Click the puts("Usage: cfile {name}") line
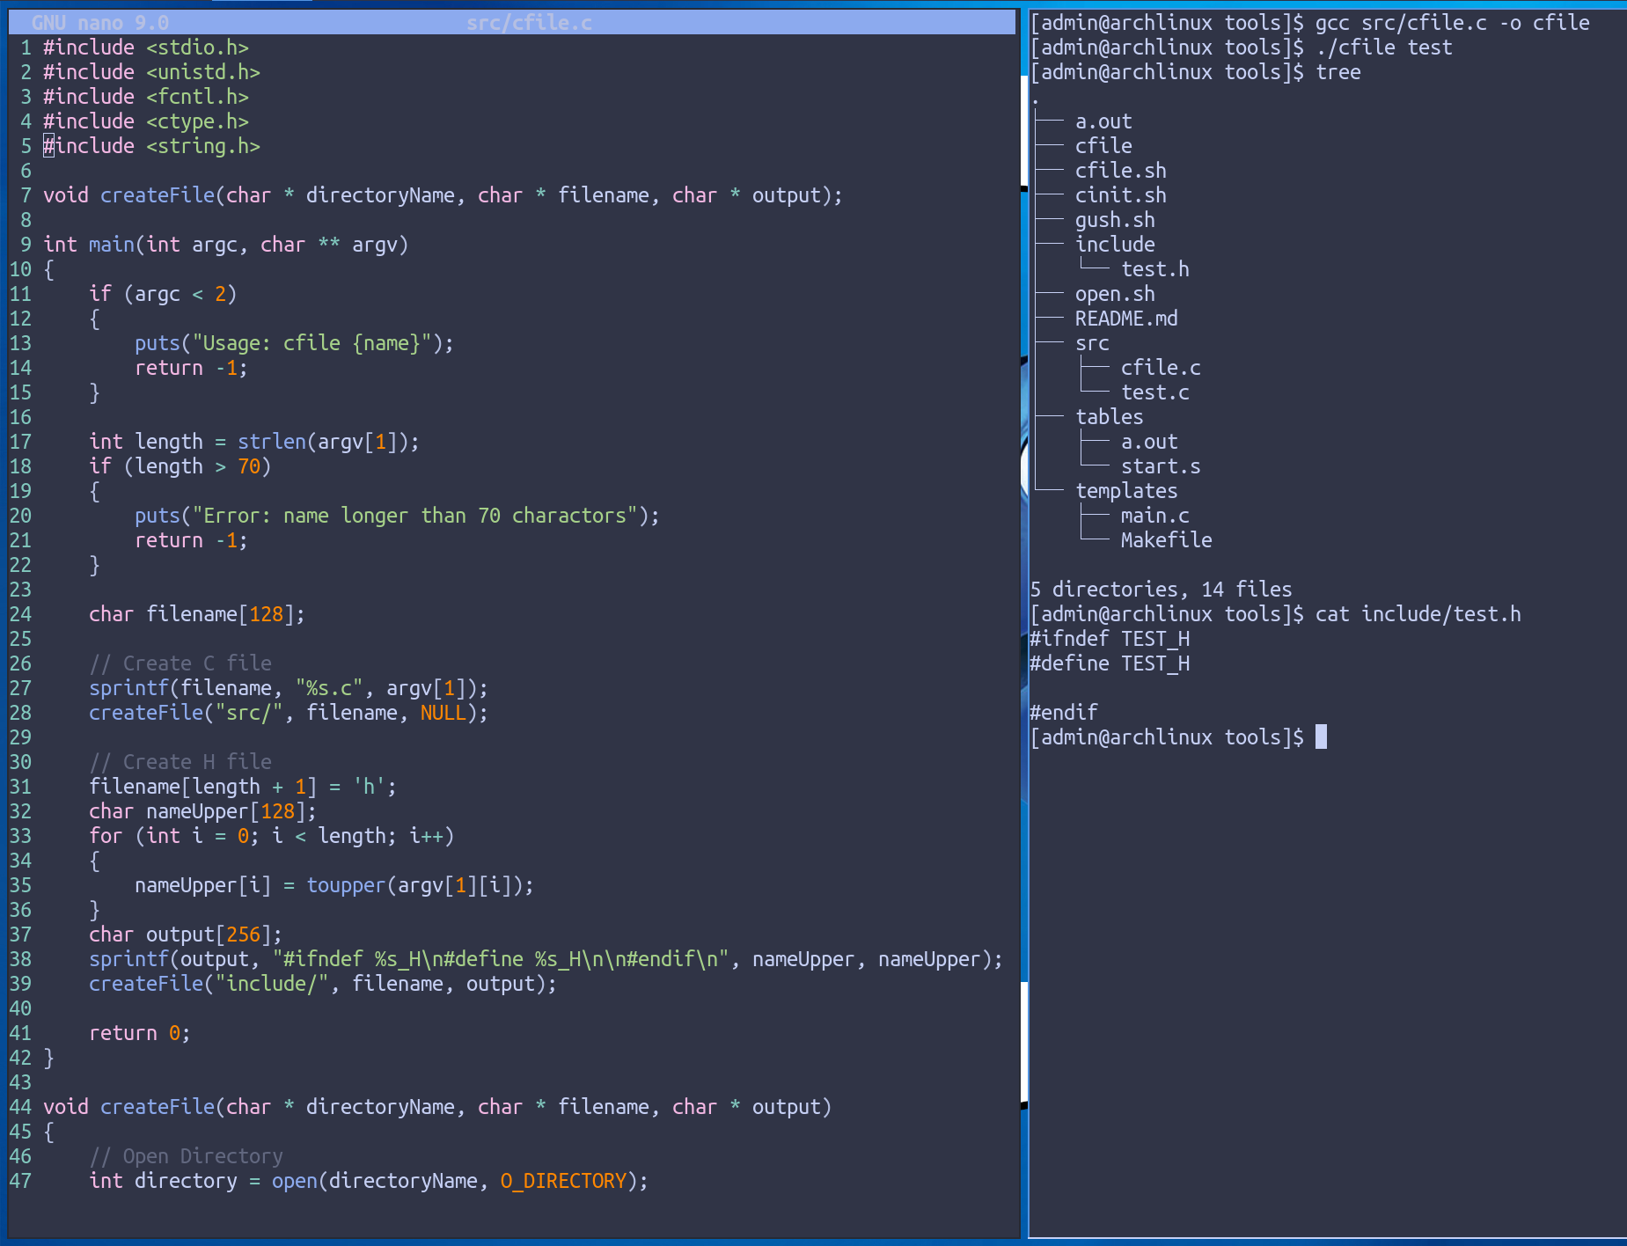The image size is (1627, 1246). click(x=294, y=343)
